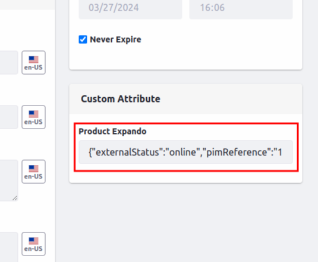Uncheck the Never Expire checkbox
The width and height of the screenshot is (318, 262).
tap(83, 40)
